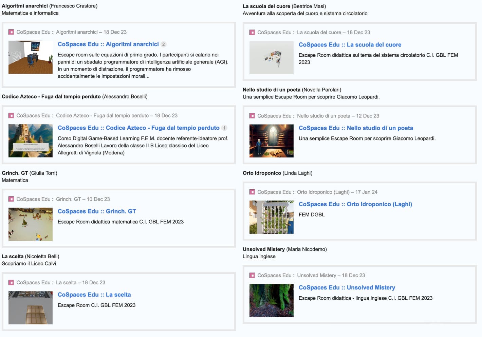Image resolution: width=482 pixels, height=337 pixels.
Task: Click header text 'CoSpaces Edu :: Unsolved Mistery – 18 Dec 23'
Action: click(x=311, y=276)
